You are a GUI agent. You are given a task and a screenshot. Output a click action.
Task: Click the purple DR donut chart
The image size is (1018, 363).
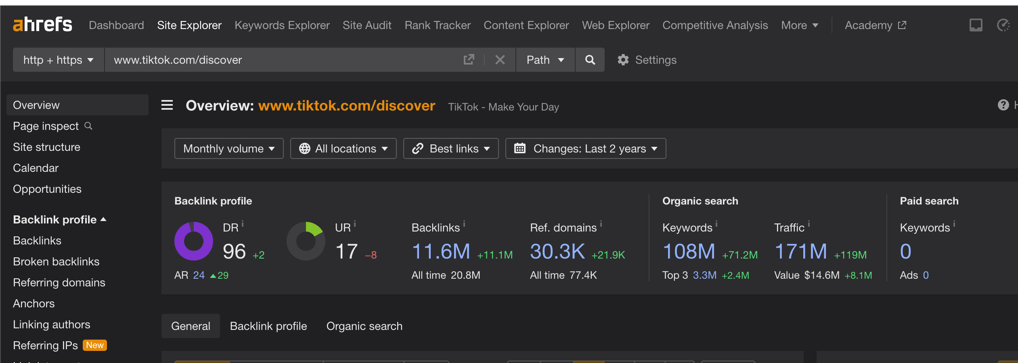(194, 241)
